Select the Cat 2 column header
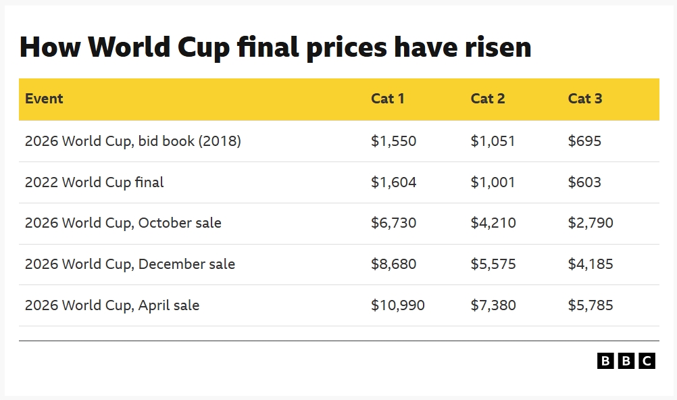Image resolution: width=677 pixels, height=400 pixels. (488, 99)
